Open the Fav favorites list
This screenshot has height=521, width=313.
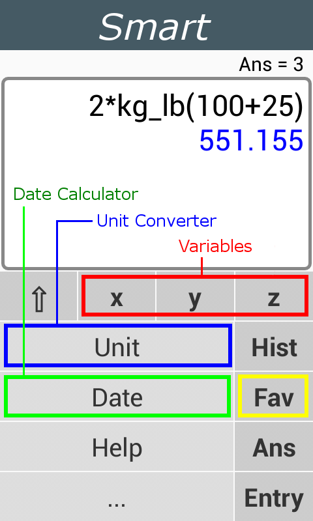point(274,397)
